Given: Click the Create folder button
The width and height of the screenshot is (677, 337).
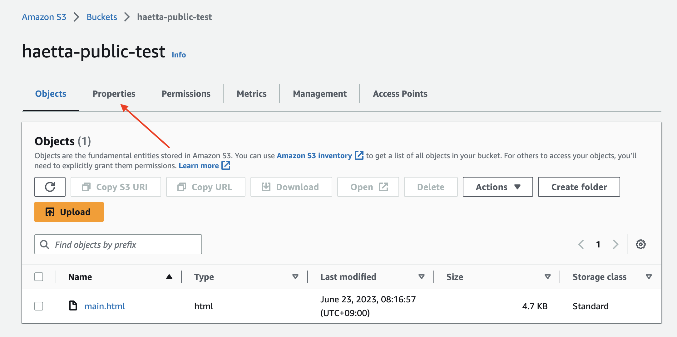Looking at the screenshot, I should click(579, 187).
